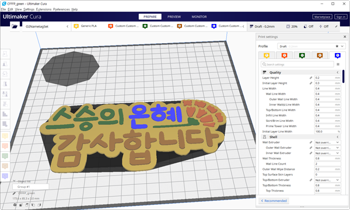Switch to Recommended print settings
The width and height of the screenshot is (350, 210).
pos(274,201)
